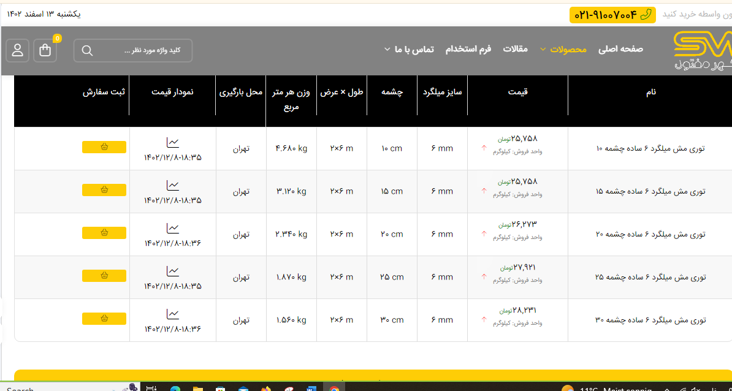Go to صفحه اصلی menu item
The width and height of the screenshot is (732, 391).
pyautogui.click(x=620, y=49)
